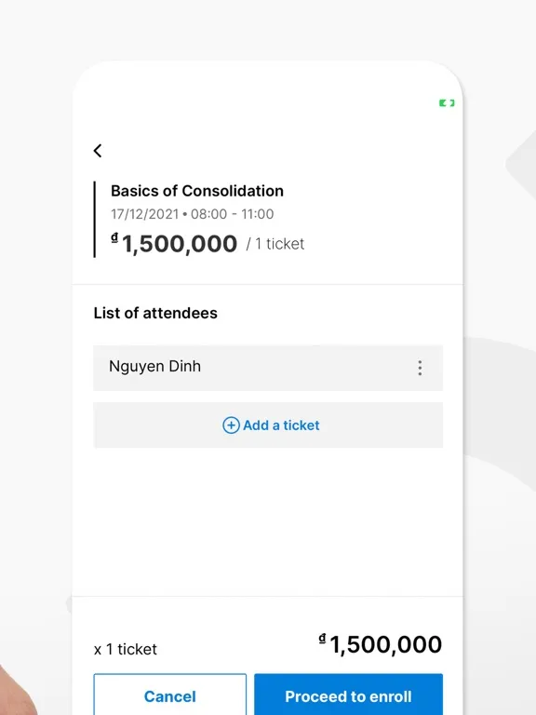Tap the '/ 1 ticket' label
The height and width of the screenshot is (715, 536).
[x=275, y=244]
